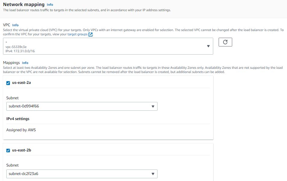The image size is (287, 181).
Task: Open Info link next to Network mapping
Action: 50,5
